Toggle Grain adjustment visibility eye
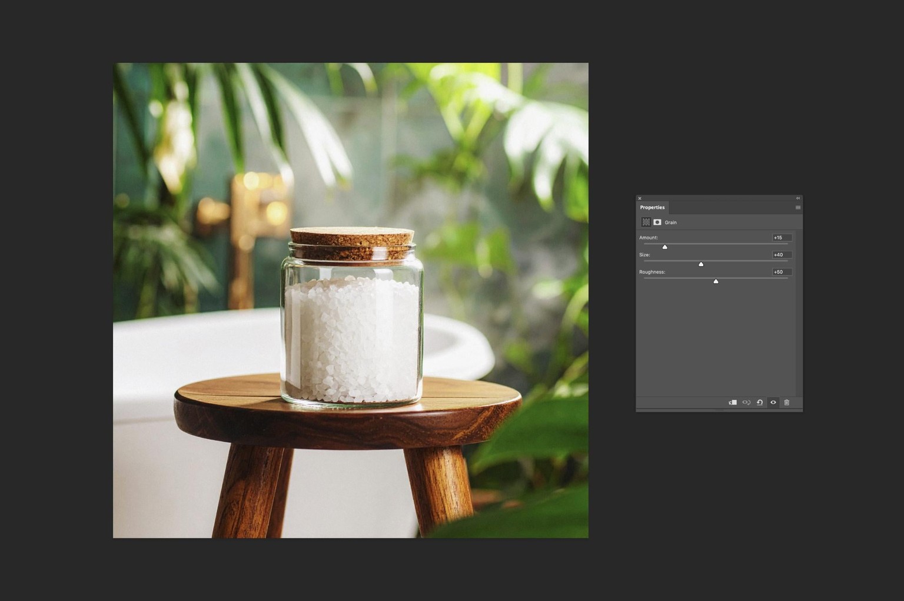 coord(773,403)
